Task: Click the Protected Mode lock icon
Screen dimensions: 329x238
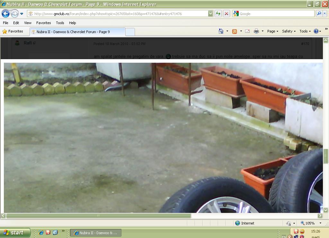Action: point(289,223)
